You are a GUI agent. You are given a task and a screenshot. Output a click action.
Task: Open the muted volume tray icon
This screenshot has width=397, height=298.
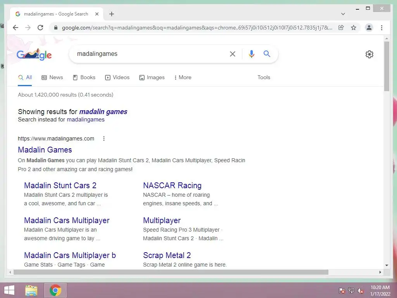pyautogui.click(x=361, y=291)
